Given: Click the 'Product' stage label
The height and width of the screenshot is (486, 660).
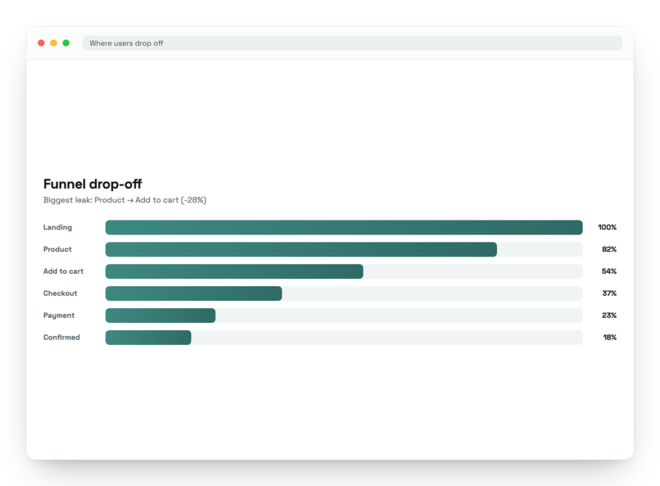Looking at the screenshot, I should point(57,249).
